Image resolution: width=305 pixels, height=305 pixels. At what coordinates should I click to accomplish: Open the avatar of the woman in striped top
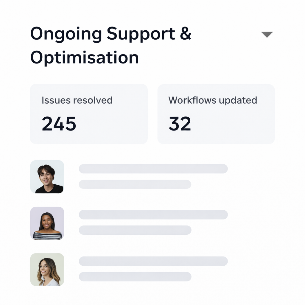coord(47,223)
